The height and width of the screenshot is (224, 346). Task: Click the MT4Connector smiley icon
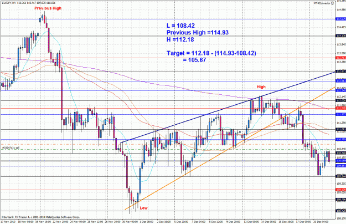pos(333,3)
